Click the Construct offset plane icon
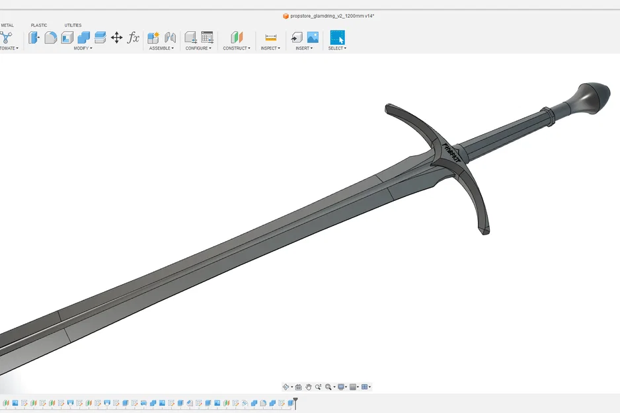The width and height of the screenshot is (620, 413). (x=236, y=38)
